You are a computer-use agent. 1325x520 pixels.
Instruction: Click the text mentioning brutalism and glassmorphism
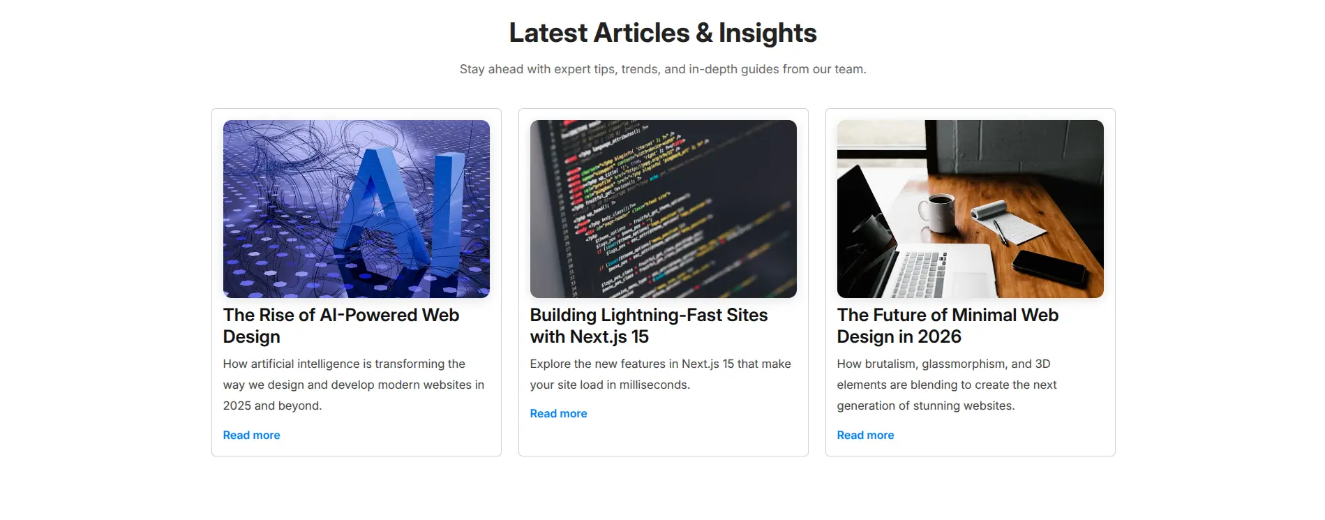click(946, 384)
